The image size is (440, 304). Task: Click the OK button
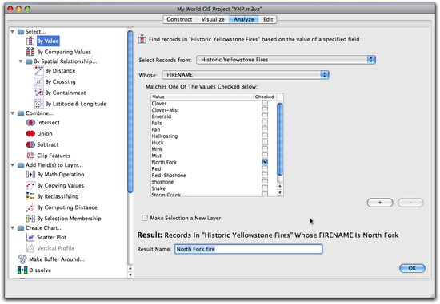click(x=412, y=268)
